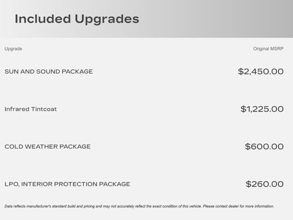Viewport: 293px width, 220px height.
Task: Select the "INTERIOR PROTECTION PACKAGE" text
Action: pos(76,184)
